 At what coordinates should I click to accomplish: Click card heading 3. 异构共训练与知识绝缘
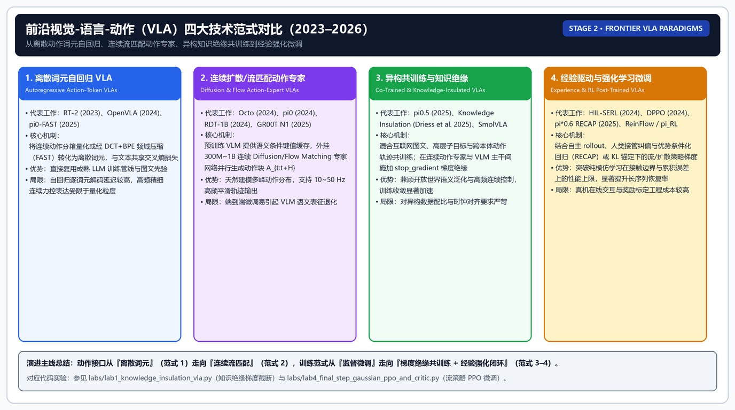click(x=421, y=78)
